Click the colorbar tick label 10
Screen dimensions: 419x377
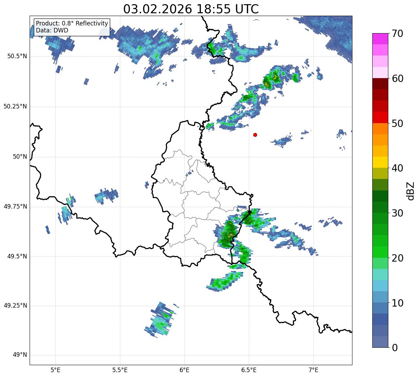click(397, 303)
